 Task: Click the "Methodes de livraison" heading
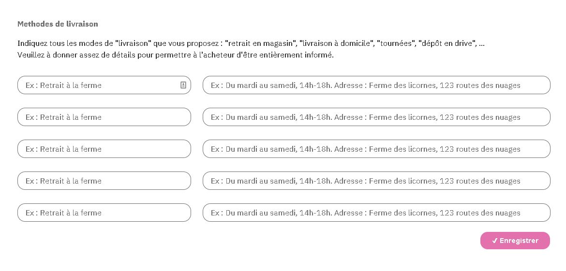(58, 24)
